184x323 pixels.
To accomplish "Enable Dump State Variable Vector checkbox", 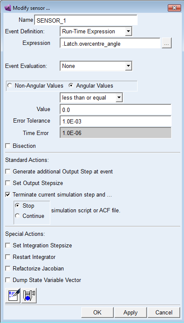I will click(8, 280).
